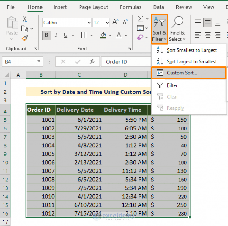Click the Insert Function fx icon
The image size is (228, 226).
coord(92,62)
